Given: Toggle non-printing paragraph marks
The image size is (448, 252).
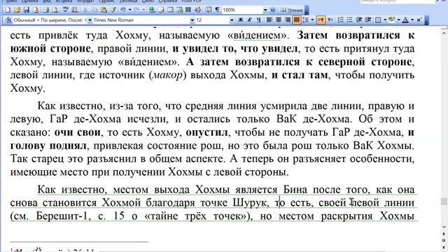Looking at the screenshot, I should tap(218, 10).
